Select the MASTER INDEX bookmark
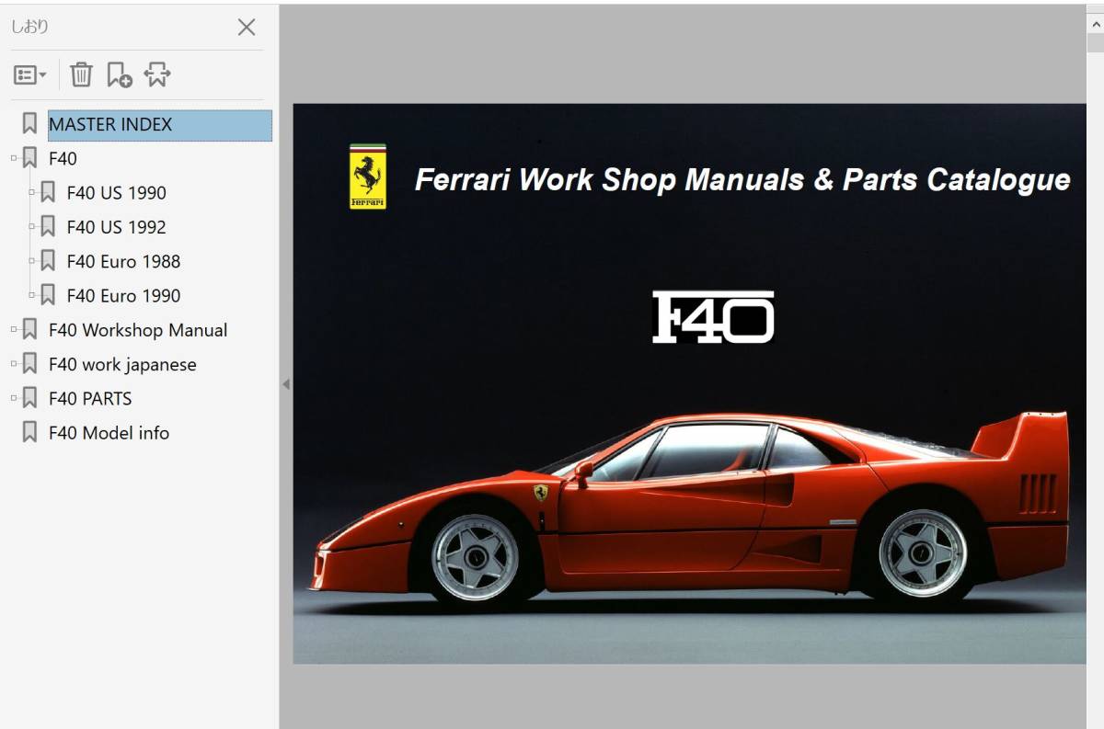 [160, 125]
